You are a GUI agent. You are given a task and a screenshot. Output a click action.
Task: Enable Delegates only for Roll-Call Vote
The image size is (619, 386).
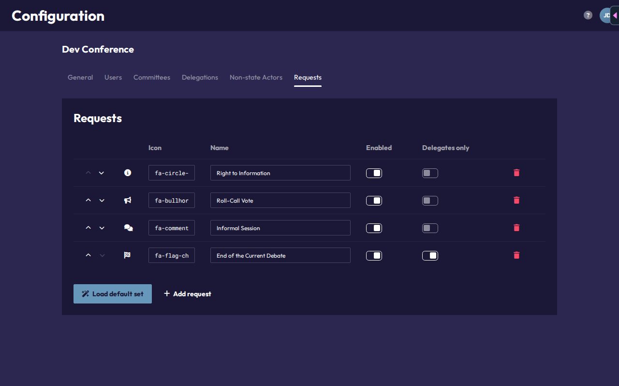tap(430, 201)
